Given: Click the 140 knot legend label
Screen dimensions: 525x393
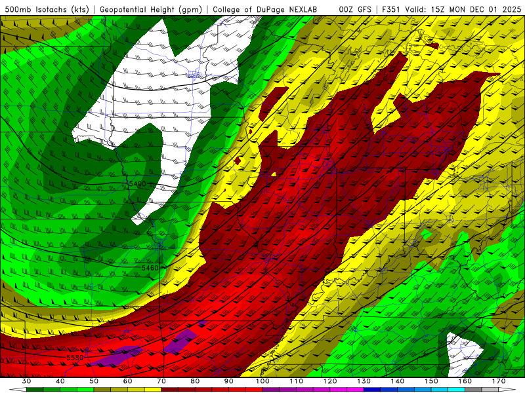Looking at the screenshot, I should pos(398,381).
